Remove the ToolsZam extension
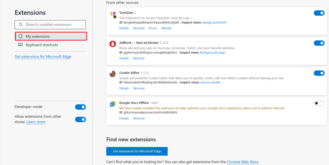 pyautogui.click(x=139, y=28)
